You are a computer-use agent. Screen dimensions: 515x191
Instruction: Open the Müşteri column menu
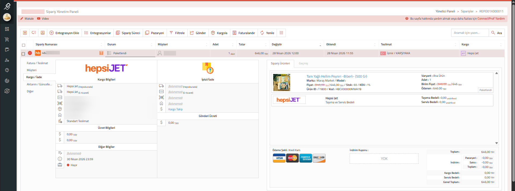pos(206,45)
